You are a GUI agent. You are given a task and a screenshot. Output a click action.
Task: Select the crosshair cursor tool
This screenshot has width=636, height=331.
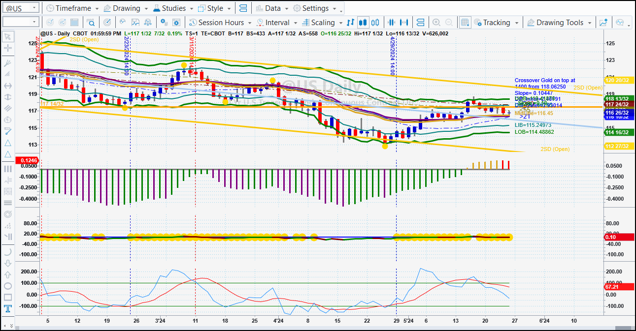7,48
